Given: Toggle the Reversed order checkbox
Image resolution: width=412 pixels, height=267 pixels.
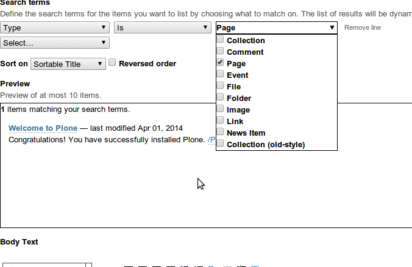Looking at the screenshot, I should tap(112, 63).
